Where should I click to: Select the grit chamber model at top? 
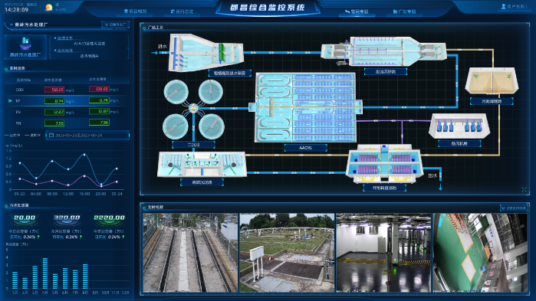click(383, 52)
